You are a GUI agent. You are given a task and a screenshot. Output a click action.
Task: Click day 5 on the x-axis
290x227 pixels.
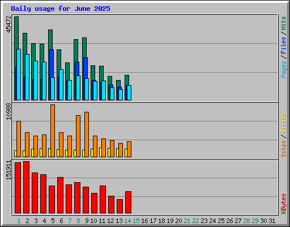(x=53, y=221)
